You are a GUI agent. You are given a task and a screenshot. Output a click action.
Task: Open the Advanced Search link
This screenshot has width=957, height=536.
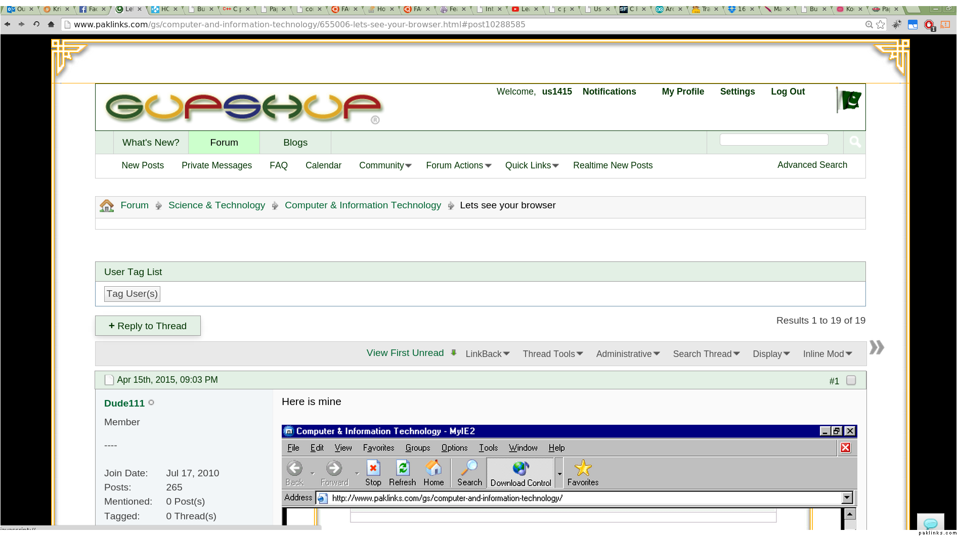(812, 165)
